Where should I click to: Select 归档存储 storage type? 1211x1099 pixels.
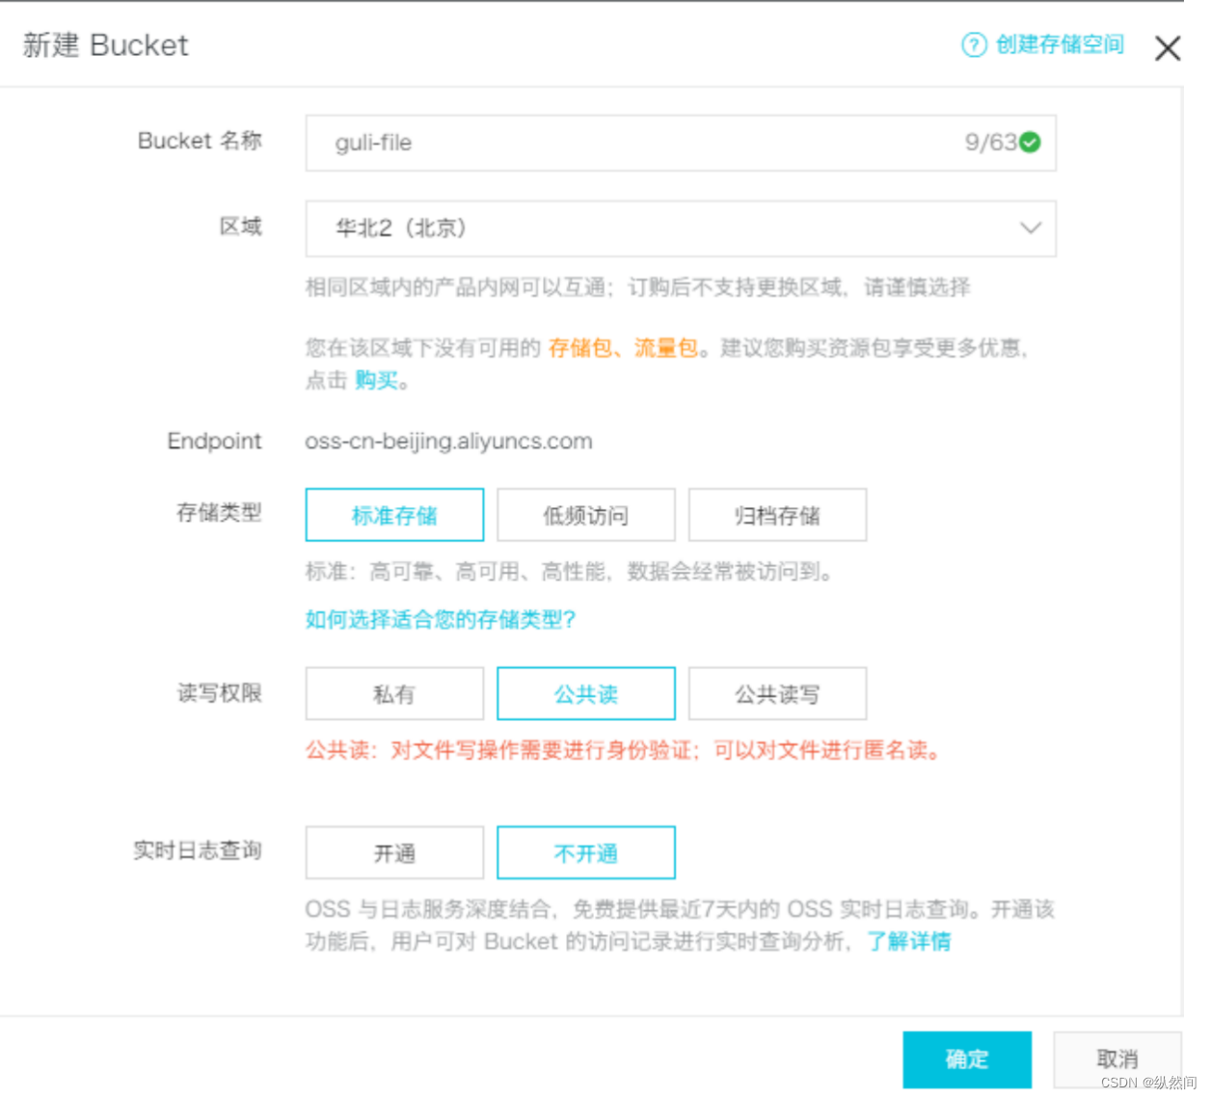pos(777,515)
